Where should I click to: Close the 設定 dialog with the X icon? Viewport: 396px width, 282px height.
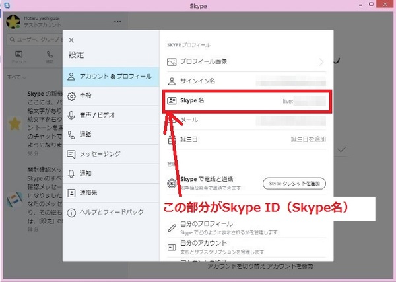[x=71, y=40]
